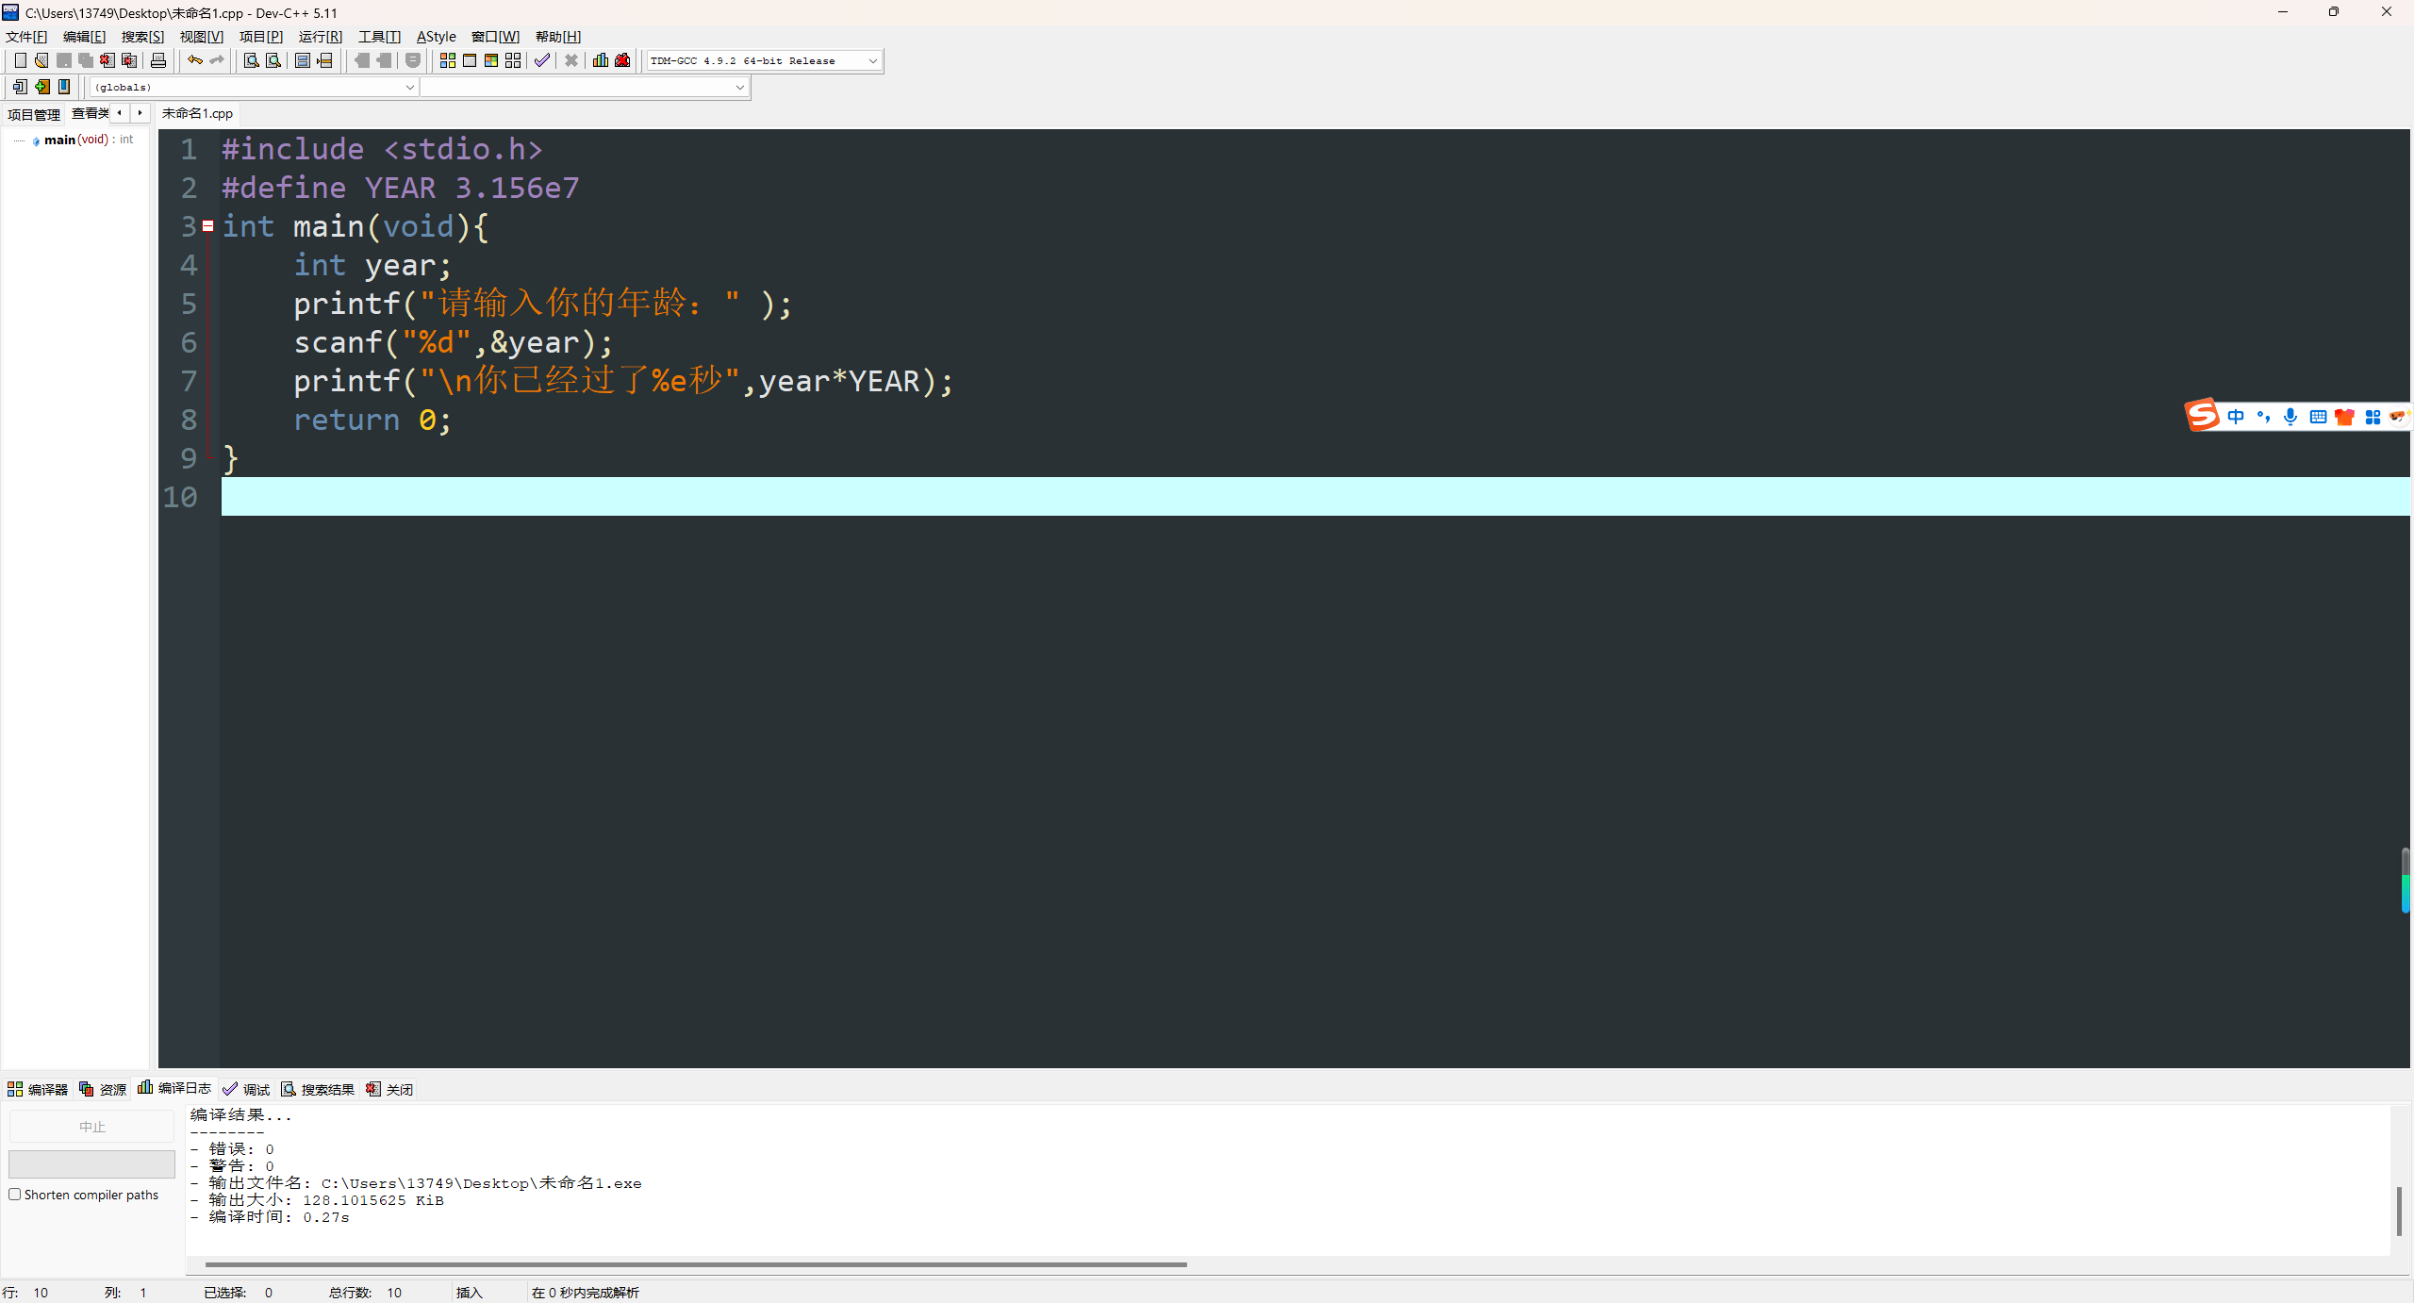The image size is (2414, 1303).
Task: Click the Print toolbar icon
Action: pos(158,60)
